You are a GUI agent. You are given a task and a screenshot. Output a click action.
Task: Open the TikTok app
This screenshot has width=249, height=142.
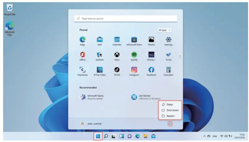tap(117, 71)
